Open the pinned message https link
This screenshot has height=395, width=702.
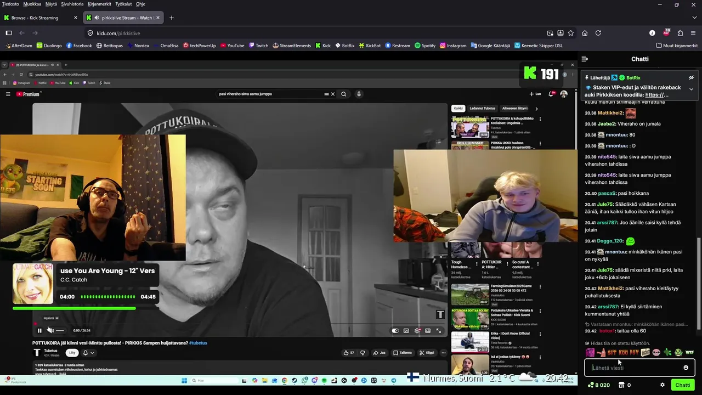tap(656, 95)
